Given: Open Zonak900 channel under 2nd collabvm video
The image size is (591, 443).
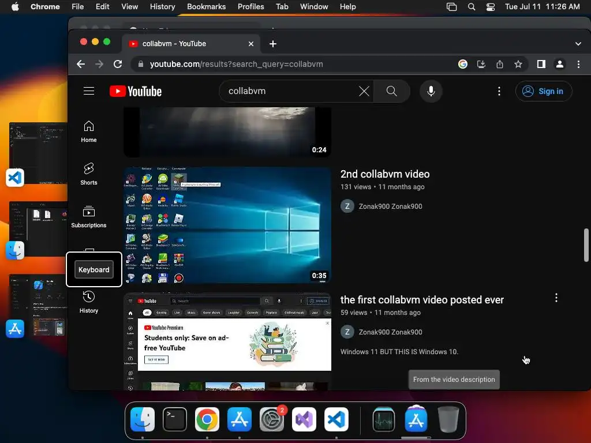Looking at the screenshot, I should (x=390, y=207).
